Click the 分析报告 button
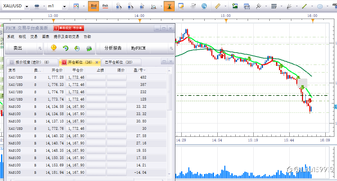Viewport: 337px width, 181px height. click(x=113, y=48)
